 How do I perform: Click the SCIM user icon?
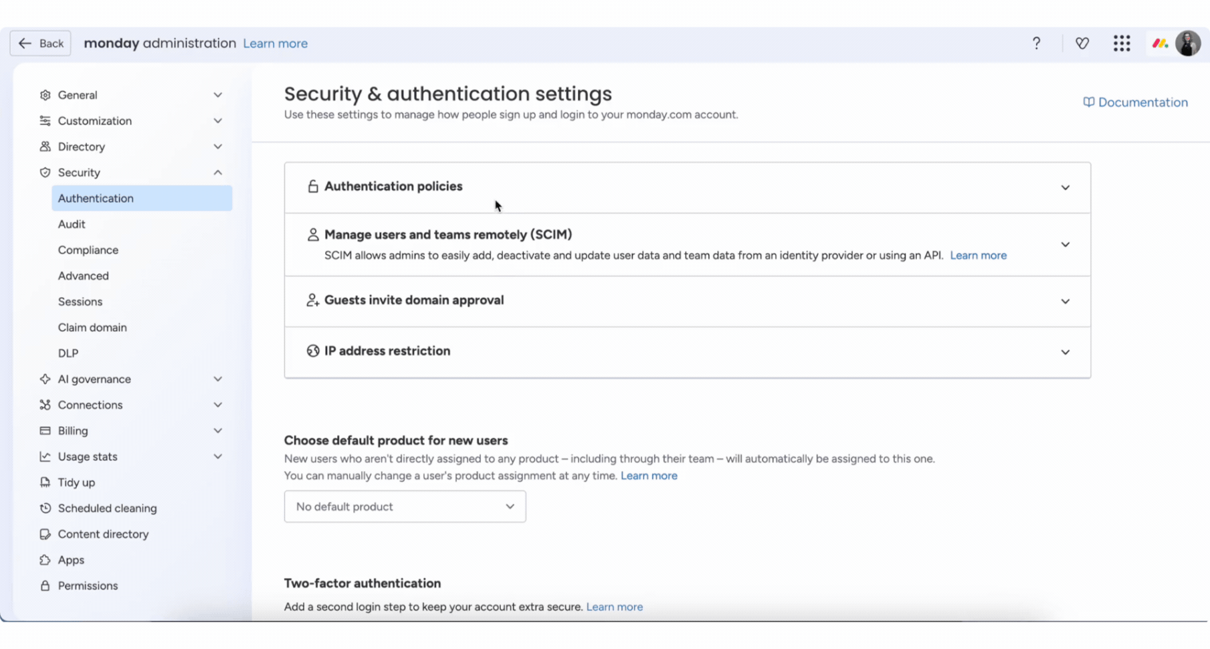[312, 235]
